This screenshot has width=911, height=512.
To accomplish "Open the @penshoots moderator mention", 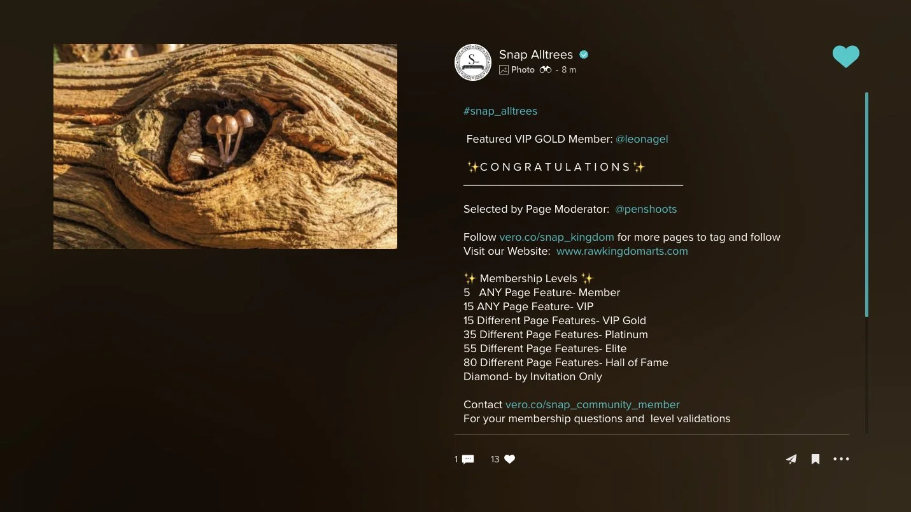I will point(646,209).
